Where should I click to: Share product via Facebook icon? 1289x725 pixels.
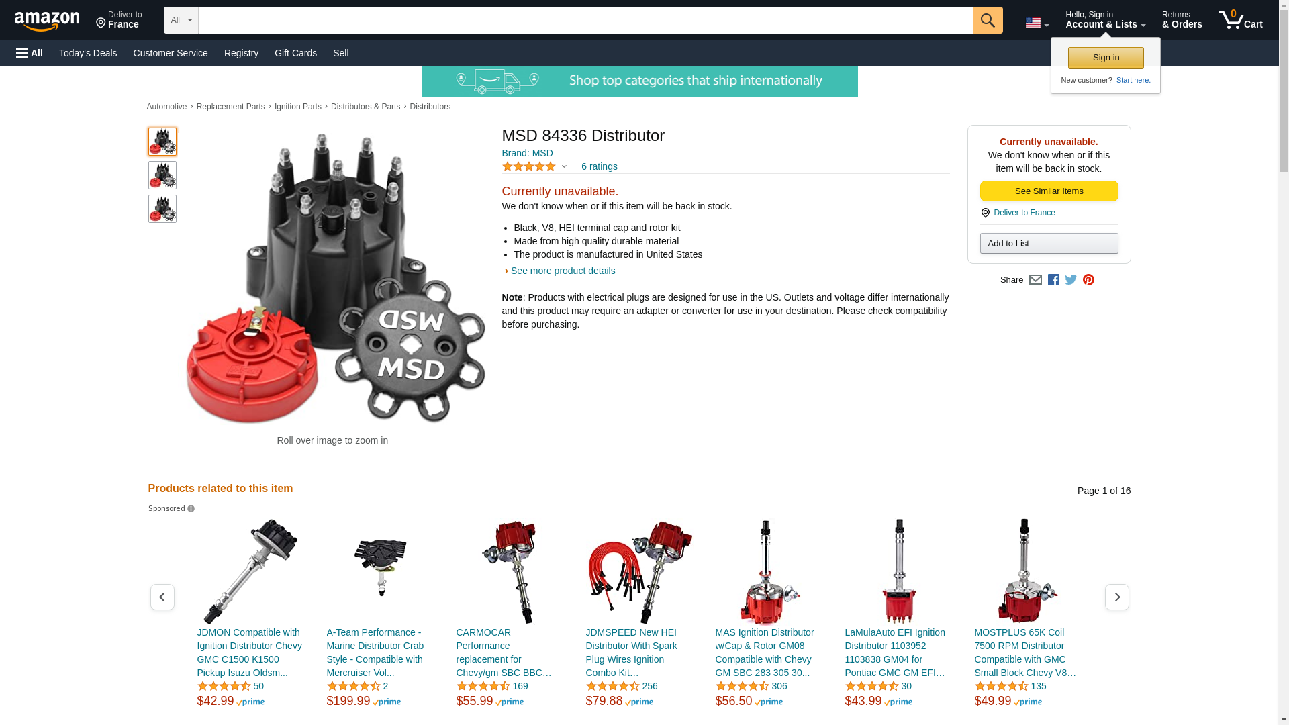click(x=1053, y=280)
